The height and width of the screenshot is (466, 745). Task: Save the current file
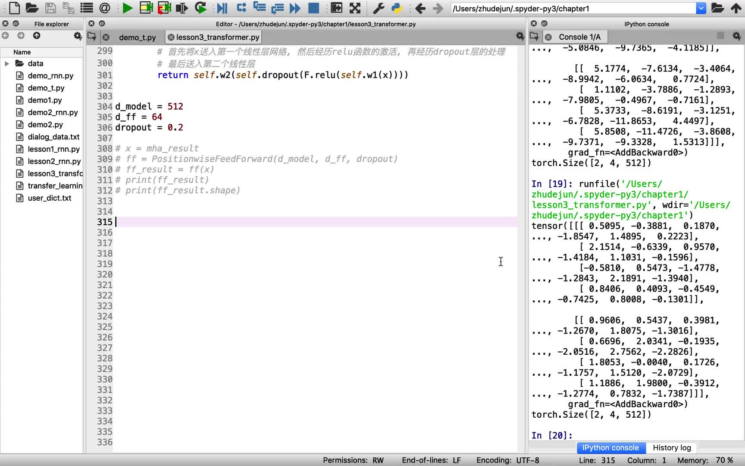(50, 8)
